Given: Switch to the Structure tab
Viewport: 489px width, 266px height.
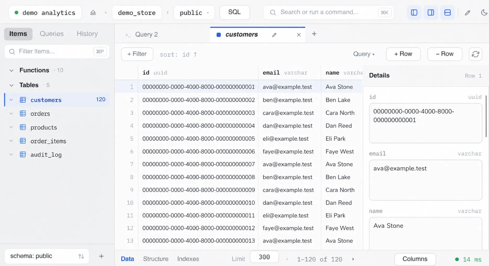Looking at the screenshot, I should point(156,259).
